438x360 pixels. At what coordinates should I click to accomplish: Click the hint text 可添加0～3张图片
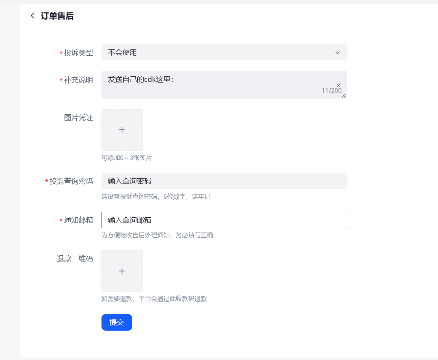pos(127,158)
